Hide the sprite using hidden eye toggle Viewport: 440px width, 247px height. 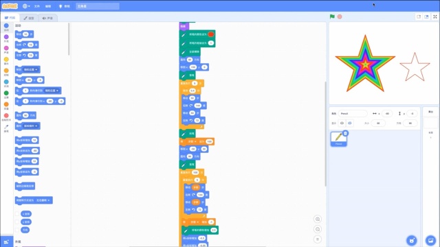(350, 123)
